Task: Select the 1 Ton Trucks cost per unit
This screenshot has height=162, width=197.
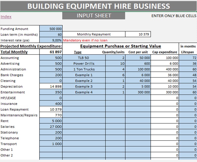Action: click(x=138, y=69)
